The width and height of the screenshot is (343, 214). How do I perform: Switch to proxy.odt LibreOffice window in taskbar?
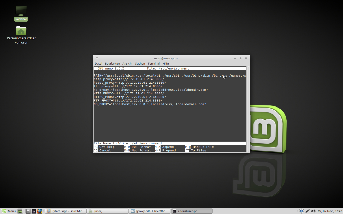click(x=150, y=211)
